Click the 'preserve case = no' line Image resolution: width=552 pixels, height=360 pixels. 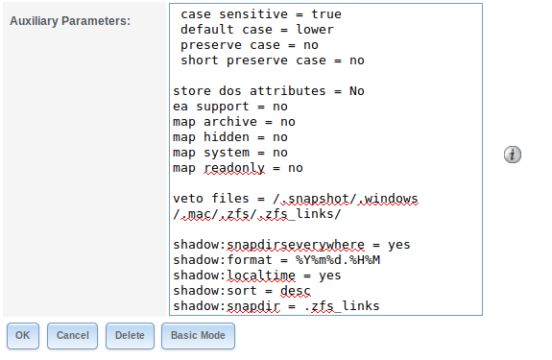(x=250, y=45)
